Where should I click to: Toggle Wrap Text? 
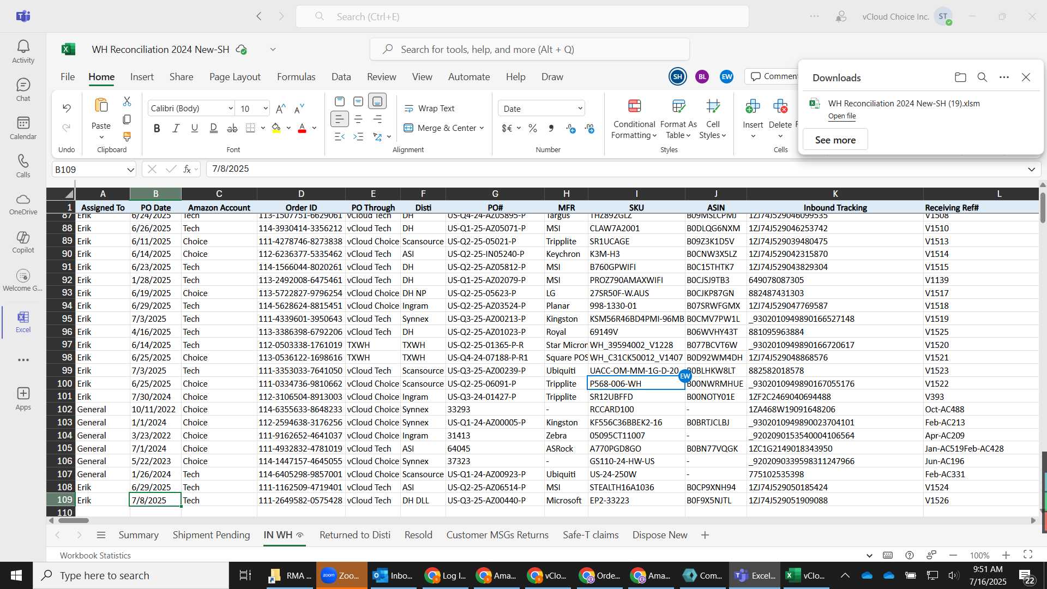[x=429, y=109]
